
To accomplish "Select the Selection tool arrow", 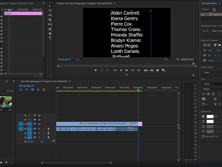I will tap(50, 6).
